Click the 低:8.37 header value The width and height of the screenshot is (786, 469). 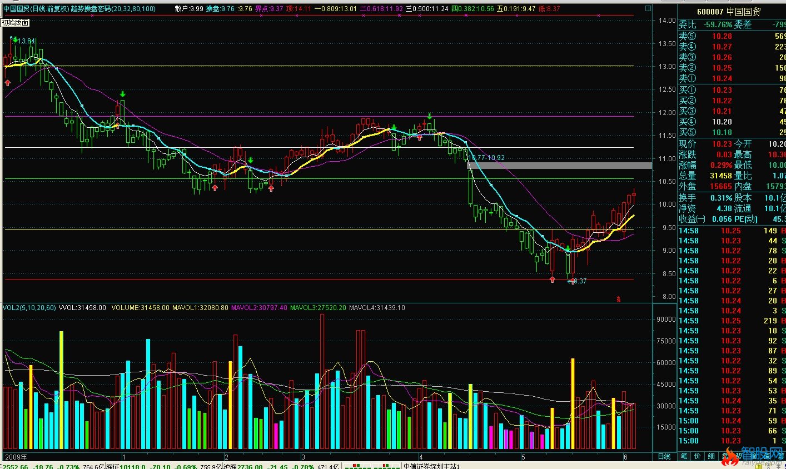549,9
